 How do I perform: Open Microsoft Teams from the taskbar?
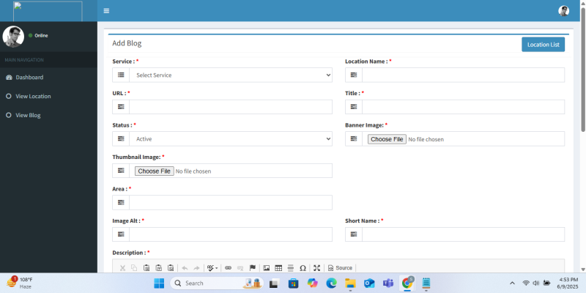tap(388, 283)
